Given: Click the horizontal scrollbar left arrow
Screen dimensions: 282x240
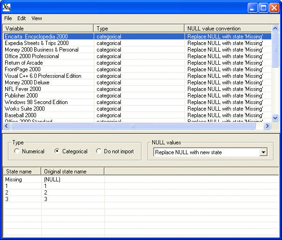Looking at the screenshot, I should 7,126.
